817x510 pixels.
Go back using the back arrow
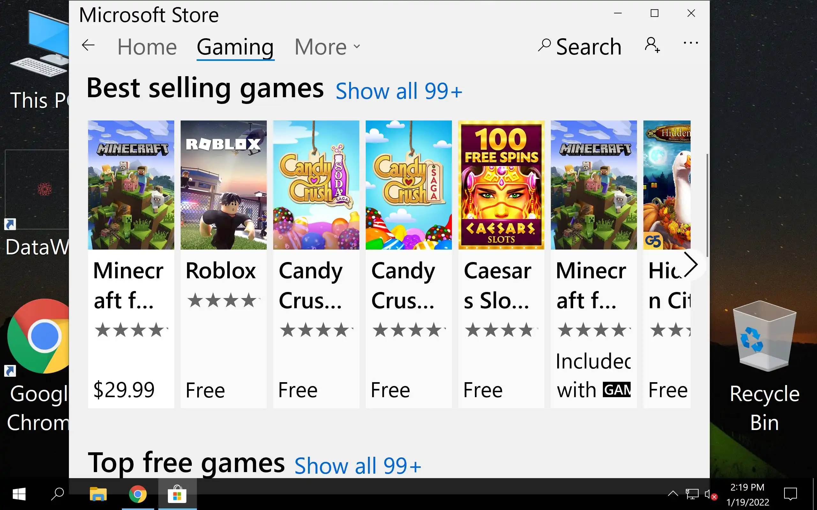click(88, 45)
